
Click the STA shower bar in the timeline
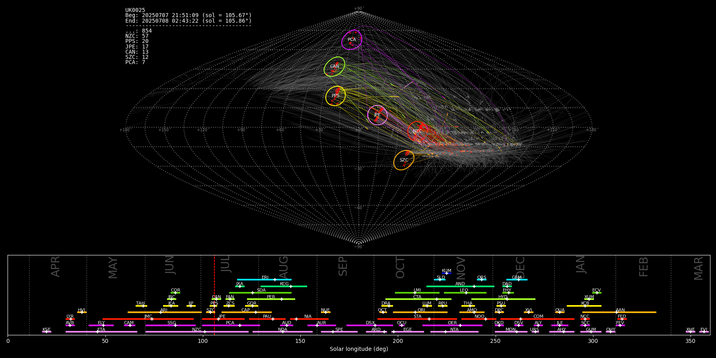pos(417,319)
